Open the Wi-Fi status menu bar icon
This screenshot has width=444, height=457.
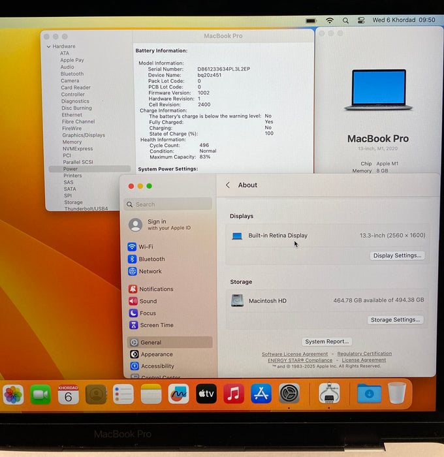330,20
